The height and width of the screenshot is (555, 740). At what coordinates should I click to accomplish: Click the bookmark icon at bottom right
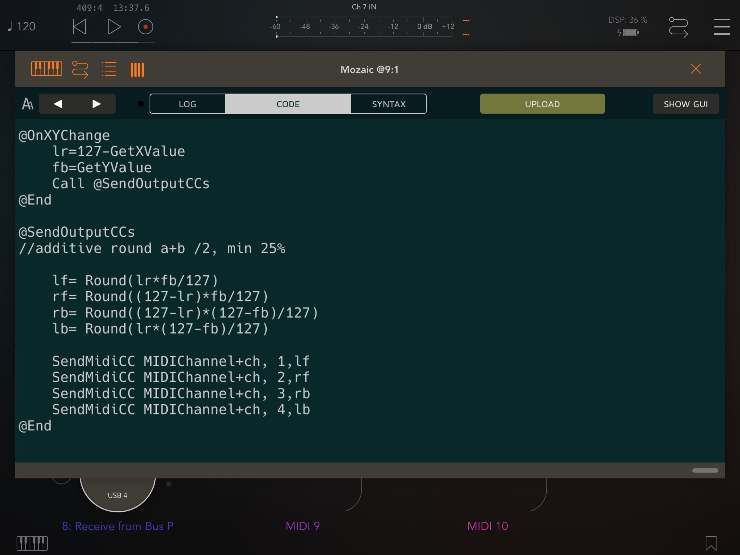[x=711, y=543]
